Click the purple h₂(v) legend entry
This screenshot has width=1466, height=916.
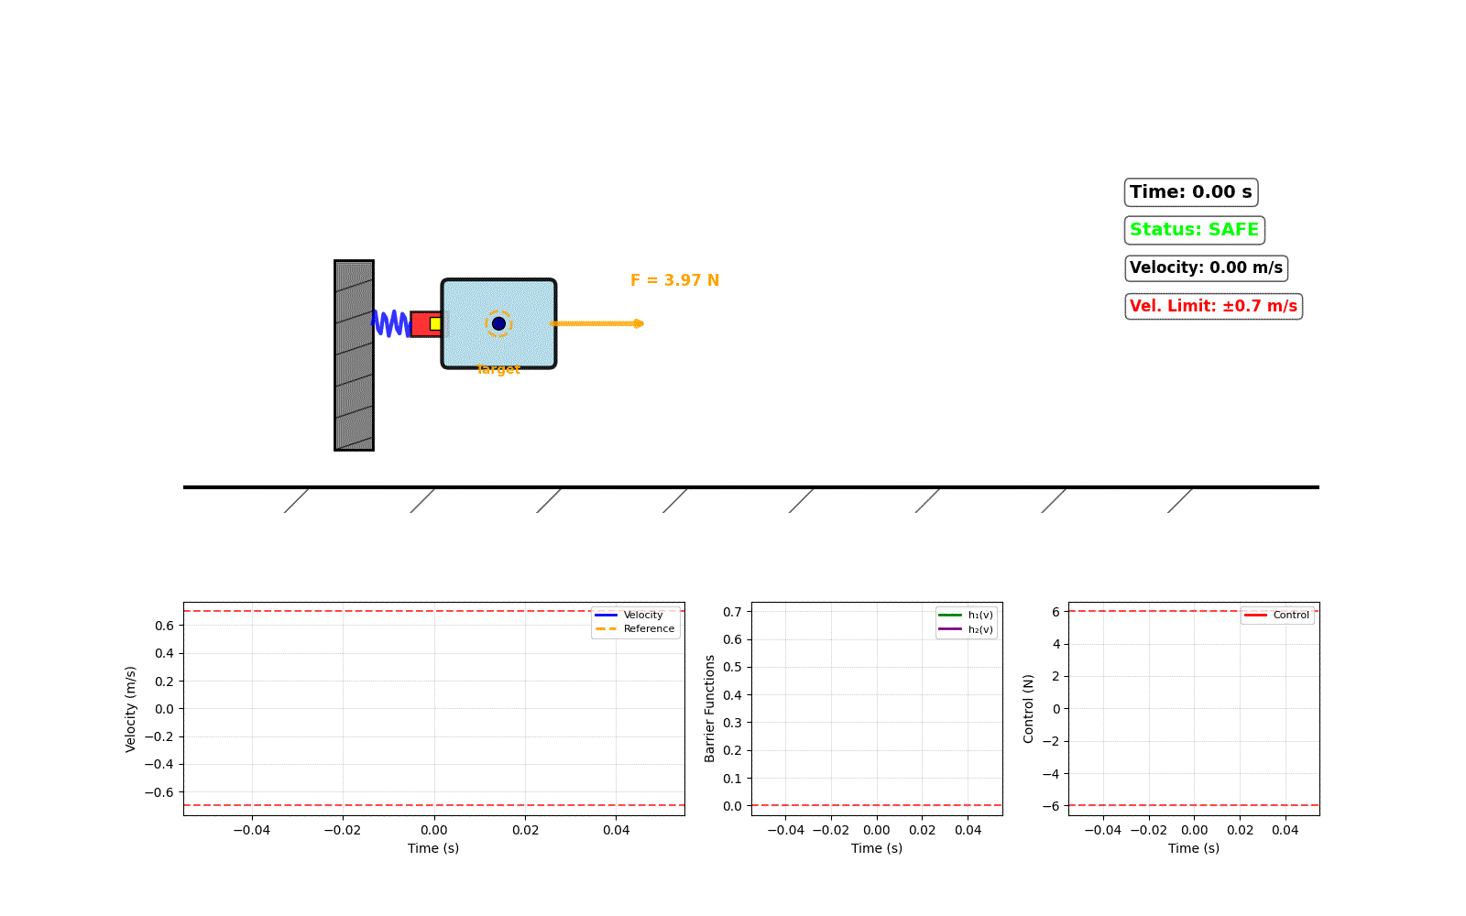point(966,629)
